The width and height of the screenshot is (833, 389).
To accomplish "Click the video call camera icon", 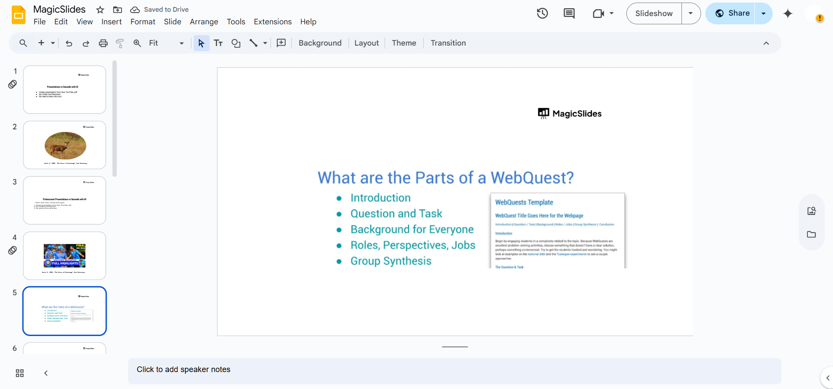I will pyautogui.click(x=598, y=13).
